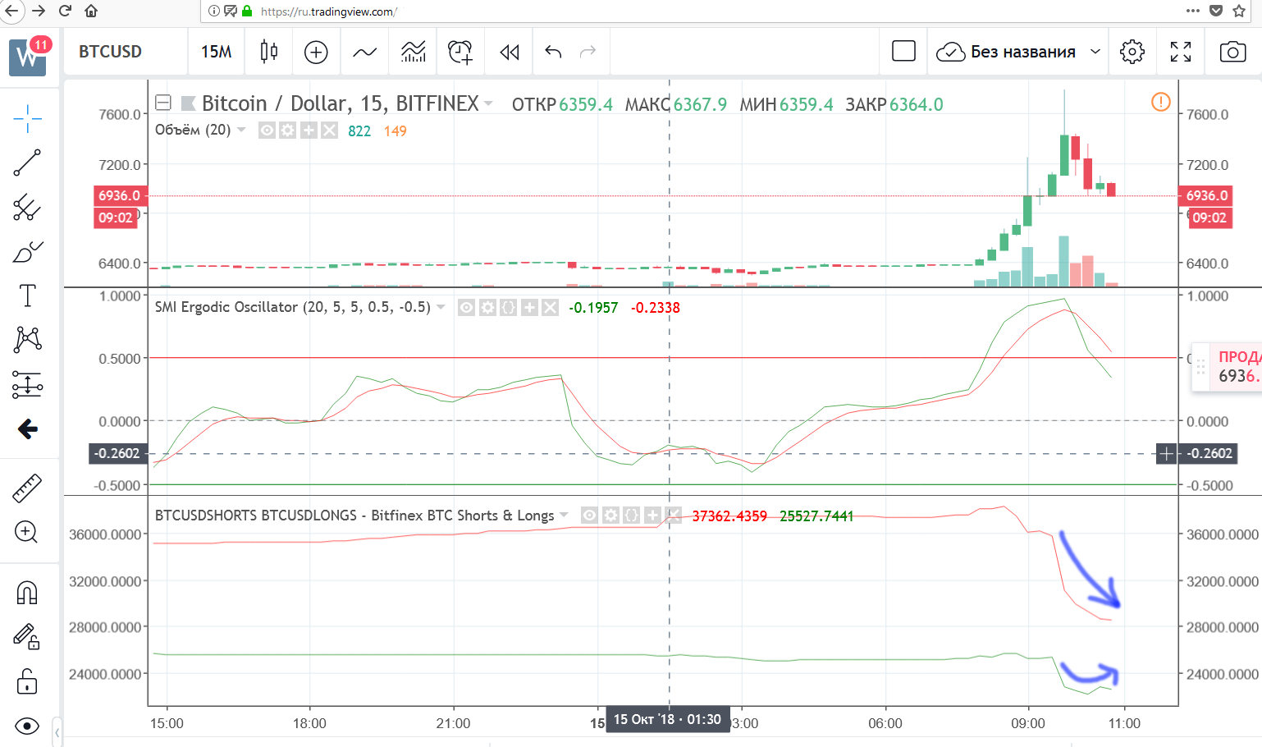1262x747 pixels.
Task: Open browser page actions three dots
Action: coord(1193,11)
